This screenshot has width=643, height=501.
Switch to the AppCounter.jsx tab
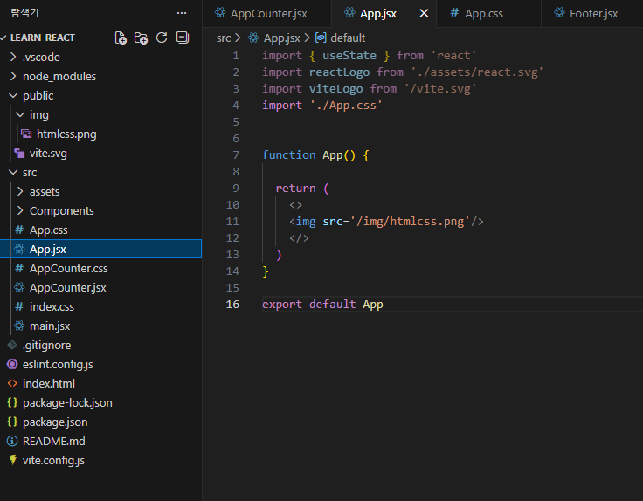[x=268, y=13]
